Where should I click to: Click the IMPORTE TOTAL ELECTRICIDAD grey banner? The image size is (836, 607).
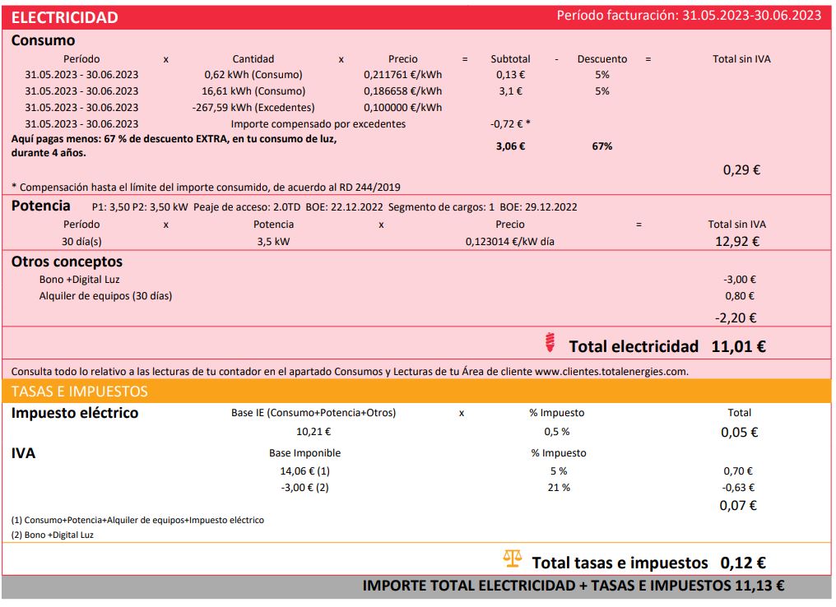point(416,586)
